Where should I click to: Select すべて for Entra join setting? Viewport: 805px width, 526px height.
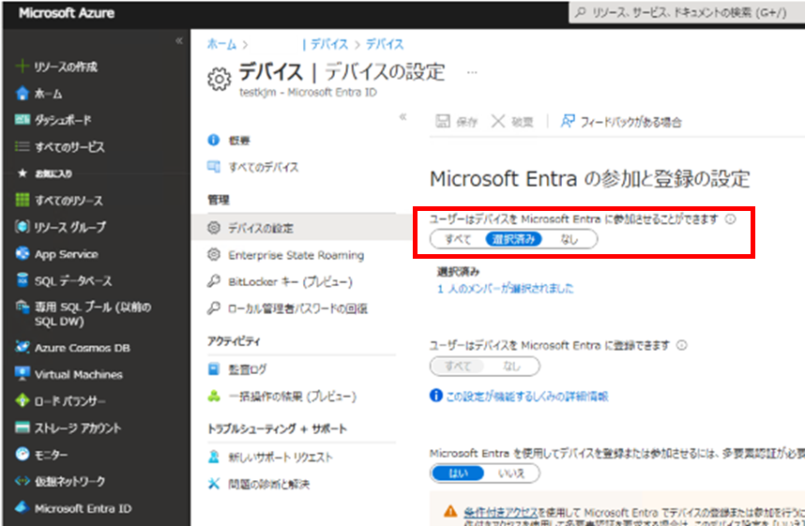pos(458,239)
